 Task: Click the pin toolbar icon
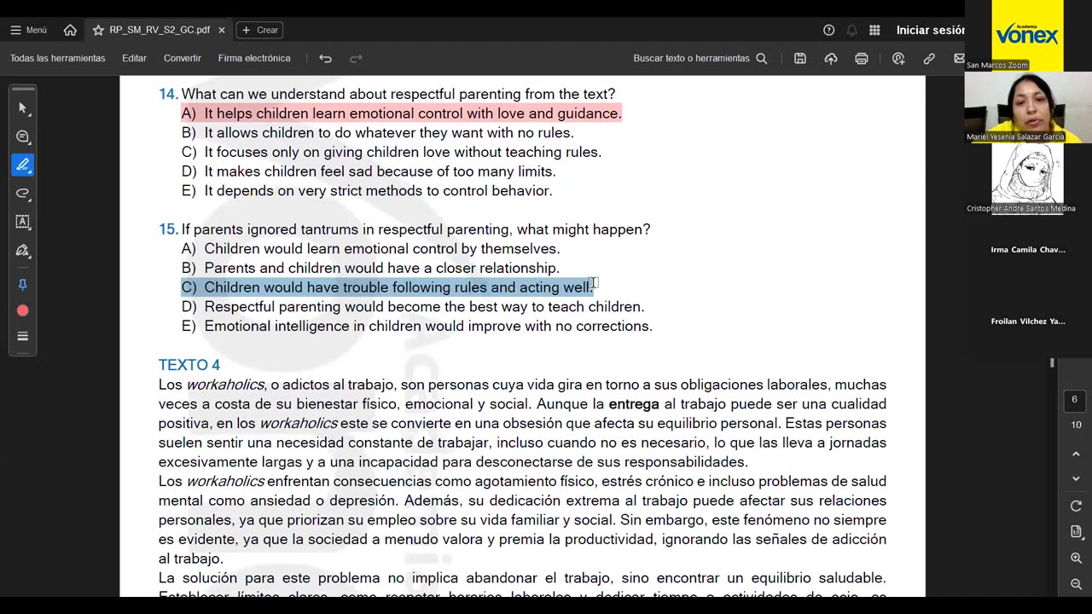pos(23,285)
